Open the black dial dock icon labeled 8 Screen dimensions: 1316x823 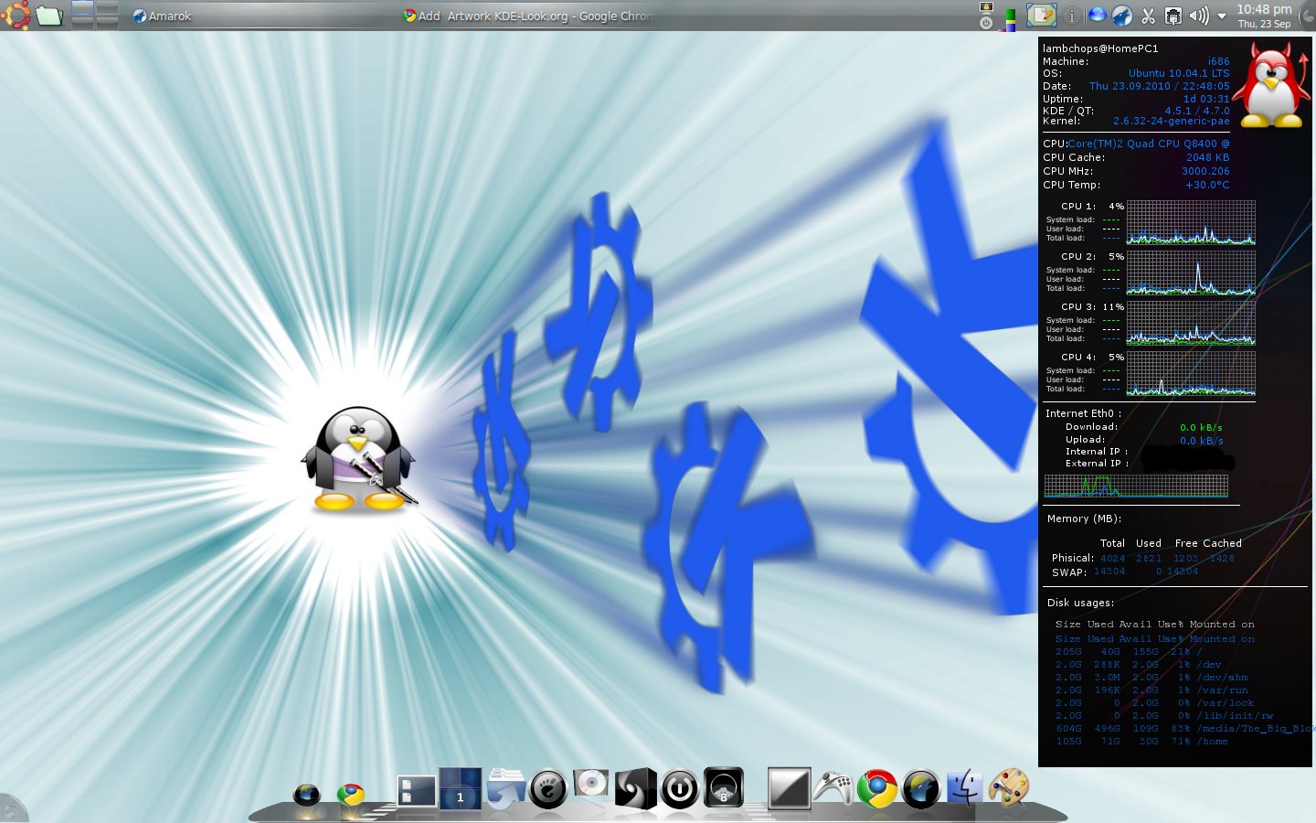click(723, 787)
